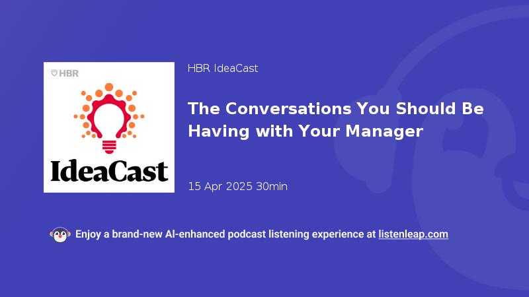Click the episode title about conversations with your manager
The width and height of the screenshot is (529, 297).
click(x=336, y=119)
